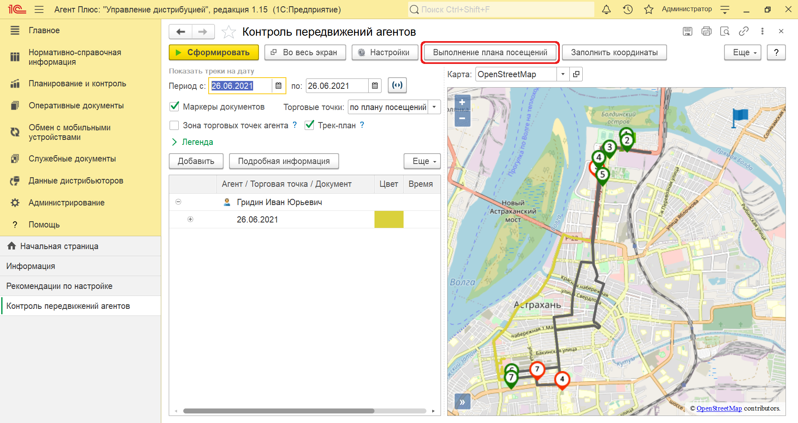This screenshot has width=798, height=423.
Task: Expand map side panel double-arrow
Action: coord(462,402)
